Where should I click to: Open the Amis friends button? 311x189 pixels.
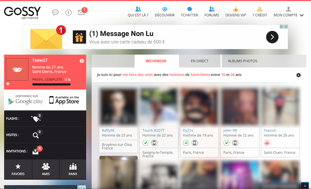click(45, 170)
